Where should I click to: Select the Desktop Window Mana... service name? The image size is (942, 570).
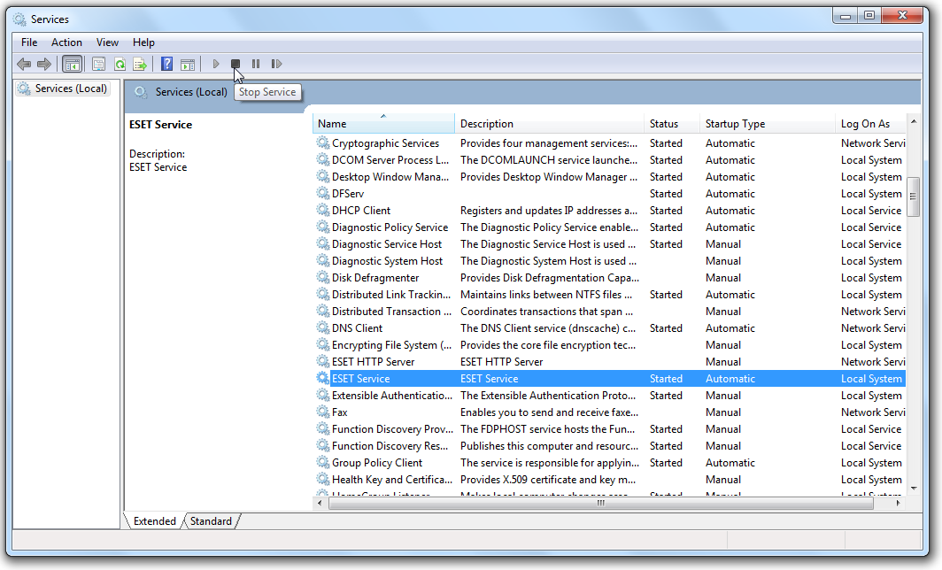tap(390, 177)
